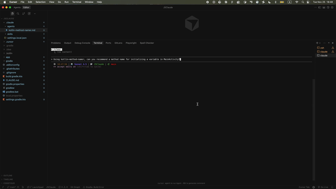
Task: Switch to the Debug Console tab
Action: pyautogui.click(x=82, y=43)
